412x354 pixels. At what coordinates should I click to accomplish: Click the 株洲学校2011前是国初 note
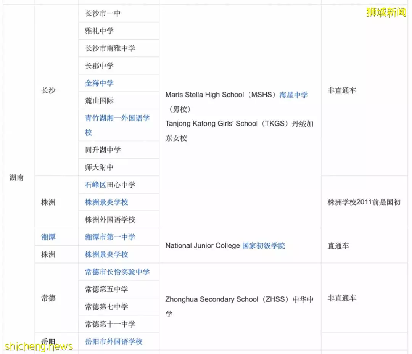click(364, 202)
